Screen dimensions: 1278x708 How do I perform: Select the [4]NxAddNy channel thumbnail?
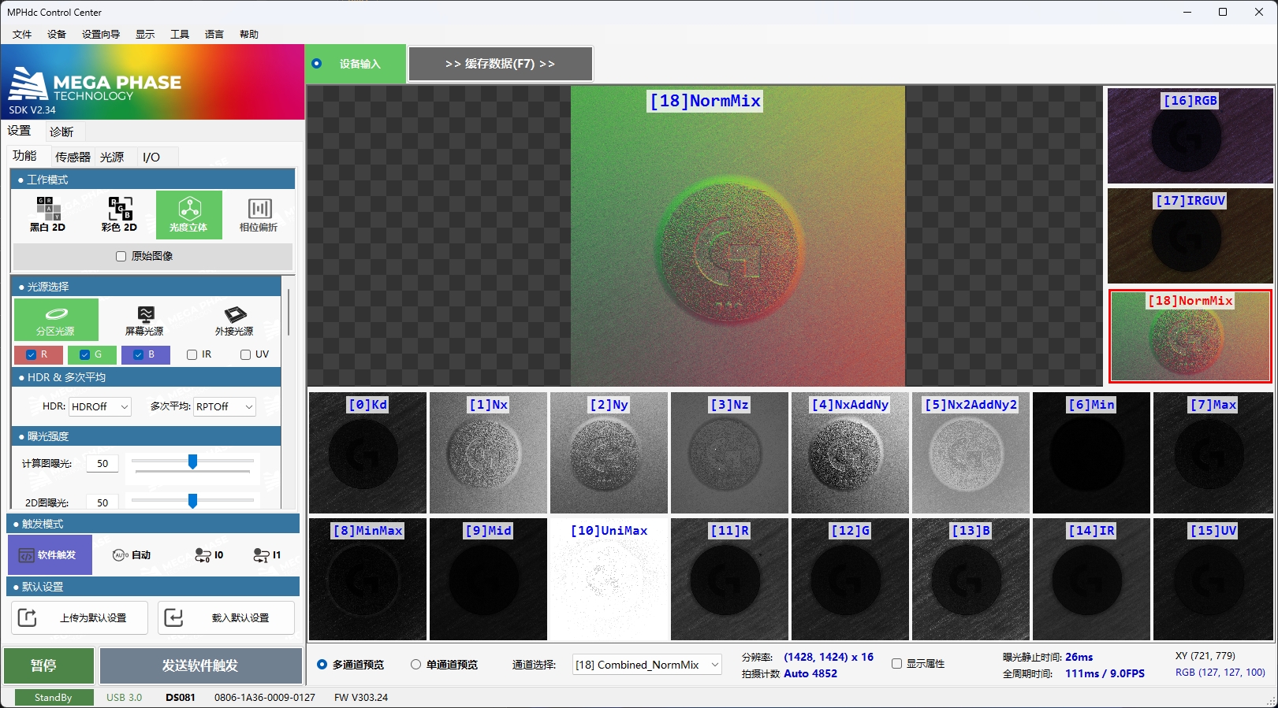pyautogui.click(x=850, y=453)
